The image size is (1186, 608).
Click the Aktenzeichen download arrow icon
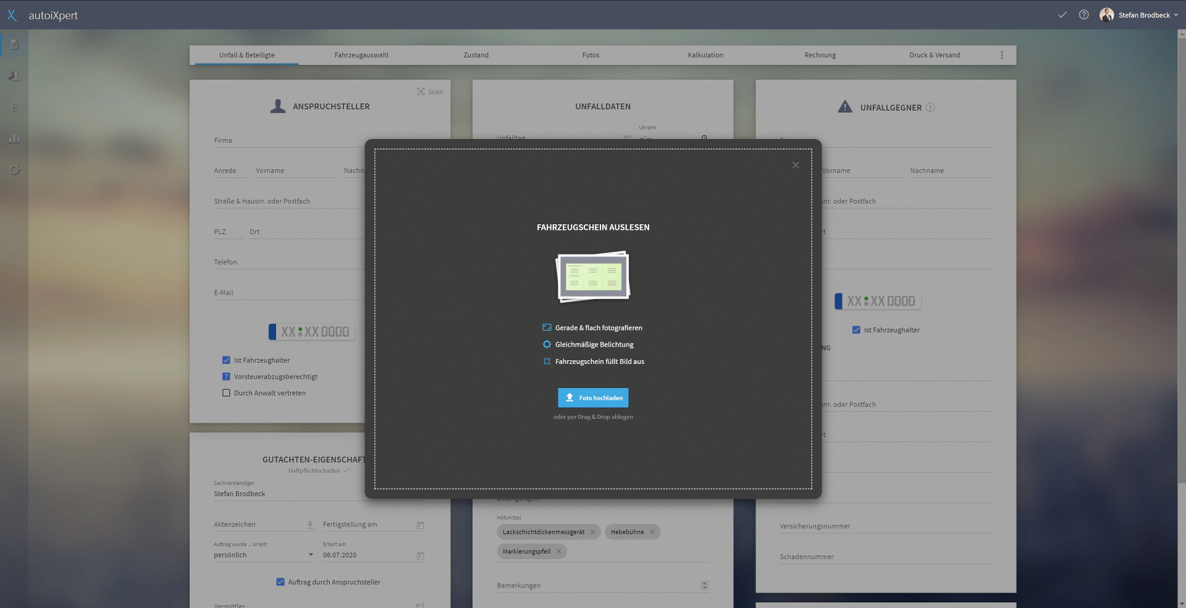(x=310, y=525)
